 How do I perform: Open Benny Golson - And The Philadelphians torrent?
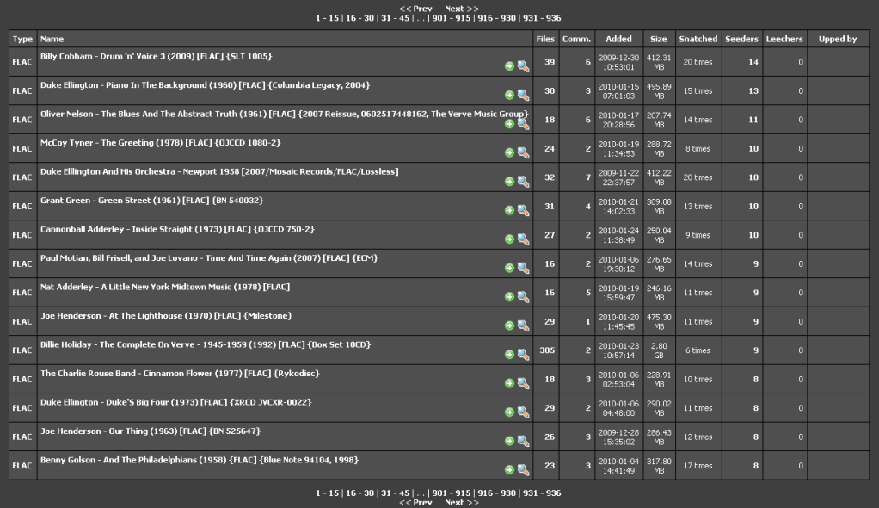(x=199, y=460)
